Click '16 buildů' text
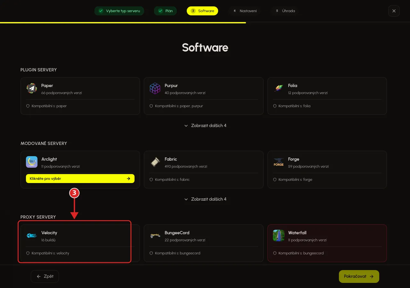410x288 pixels. (48, 240)
